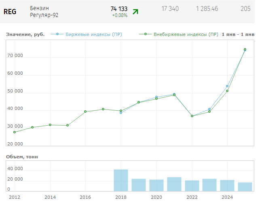262x202 pixels.
Task: Select the first data point at 2012
Action: point(15,132)
